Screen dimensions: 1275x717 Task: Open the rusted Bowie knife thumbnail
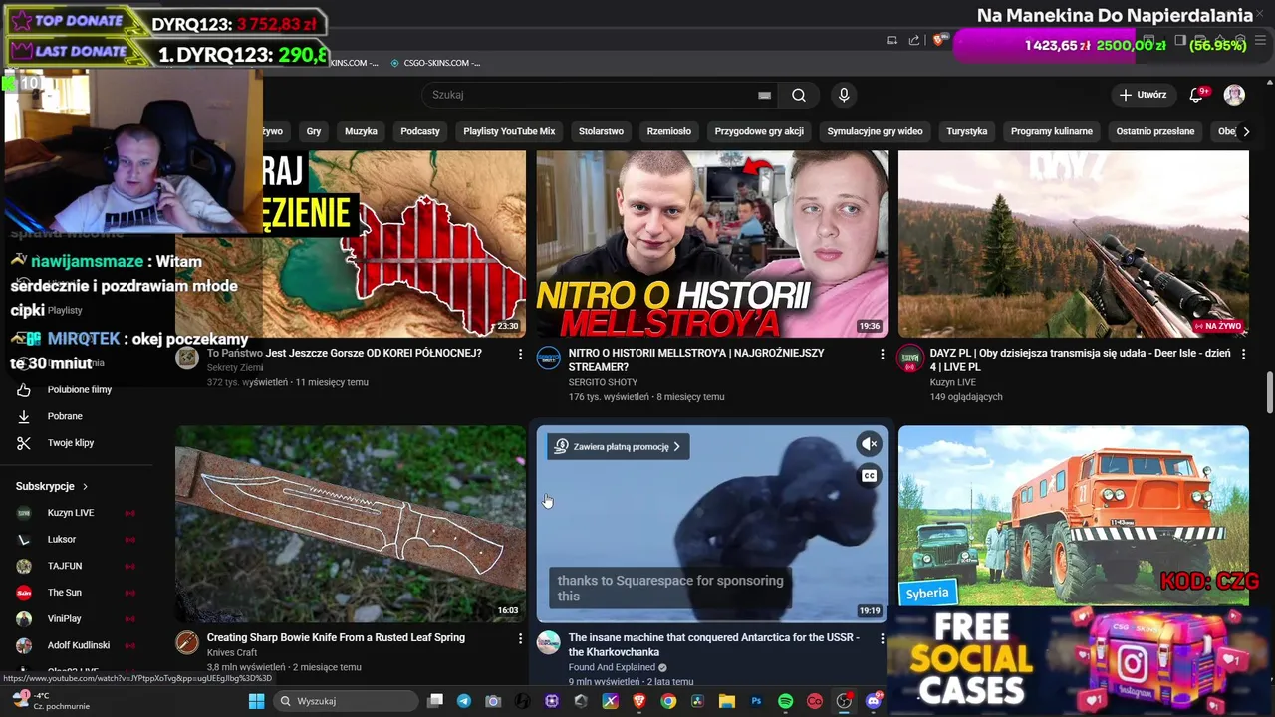tap(351, 524)
